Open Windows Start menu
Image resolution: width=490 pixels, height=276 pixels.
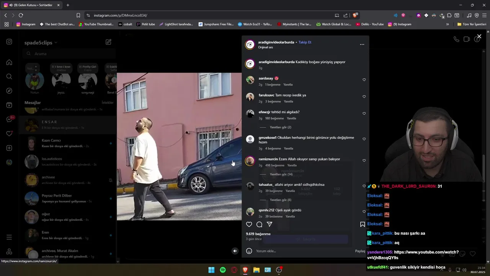(x=211, y=270)
